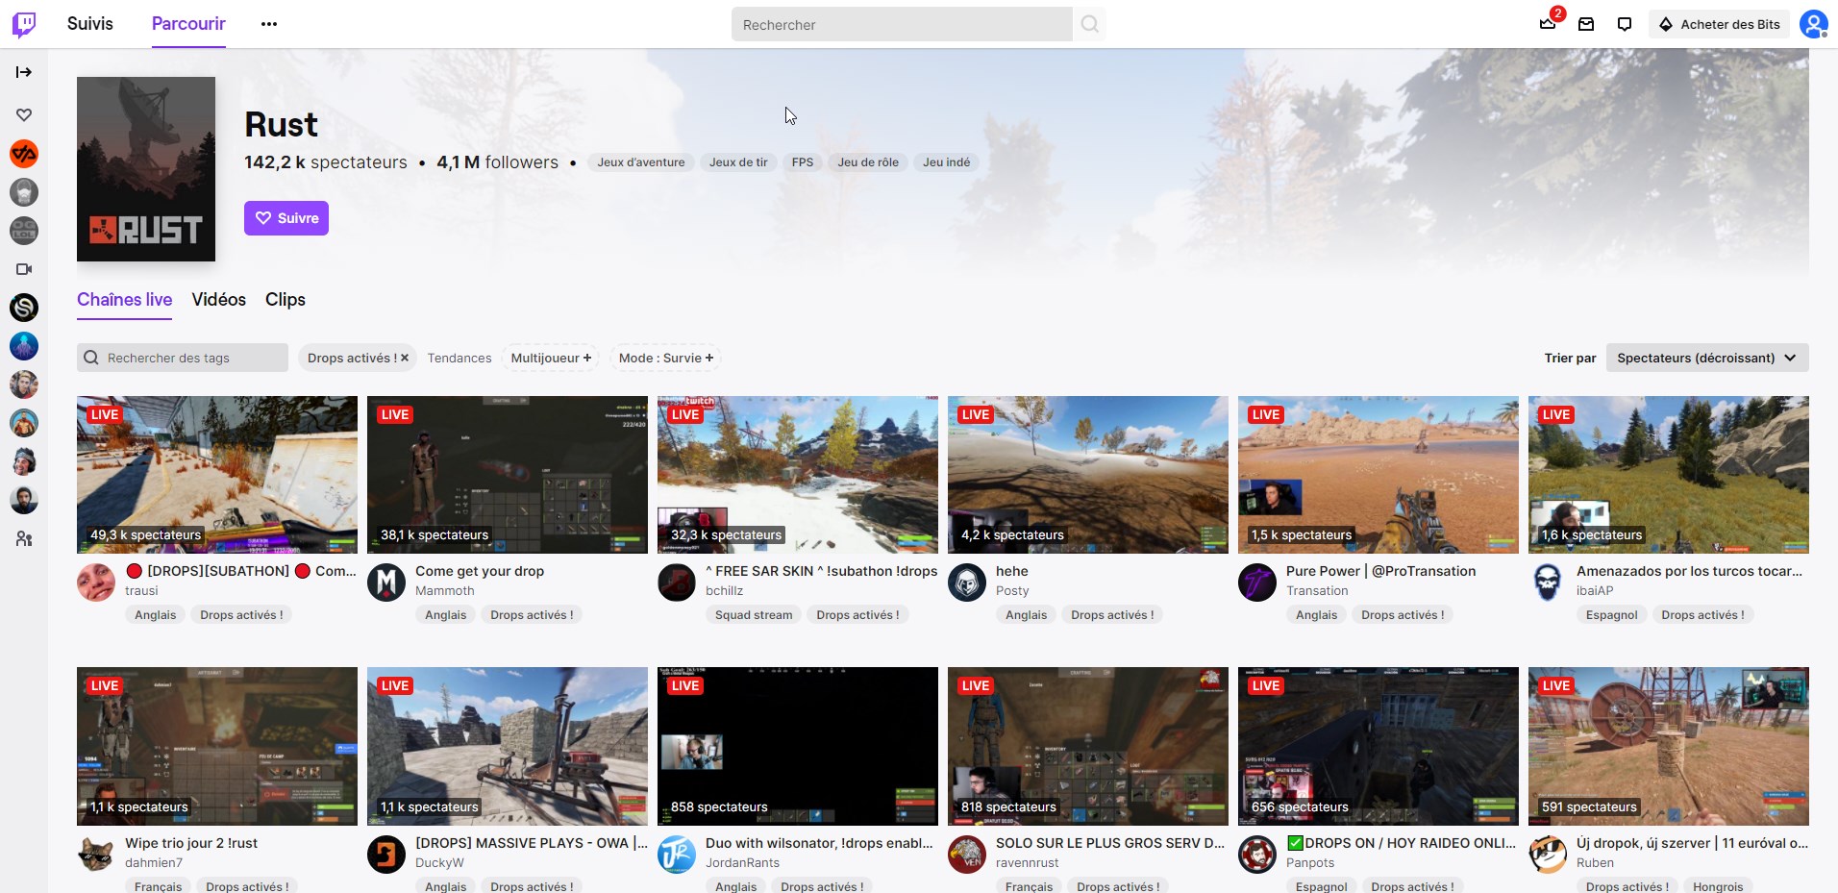Click the Suivre button to follow Rust
Screen dimensions: 1838x893
pyautogui.click(x=286, y=218)
